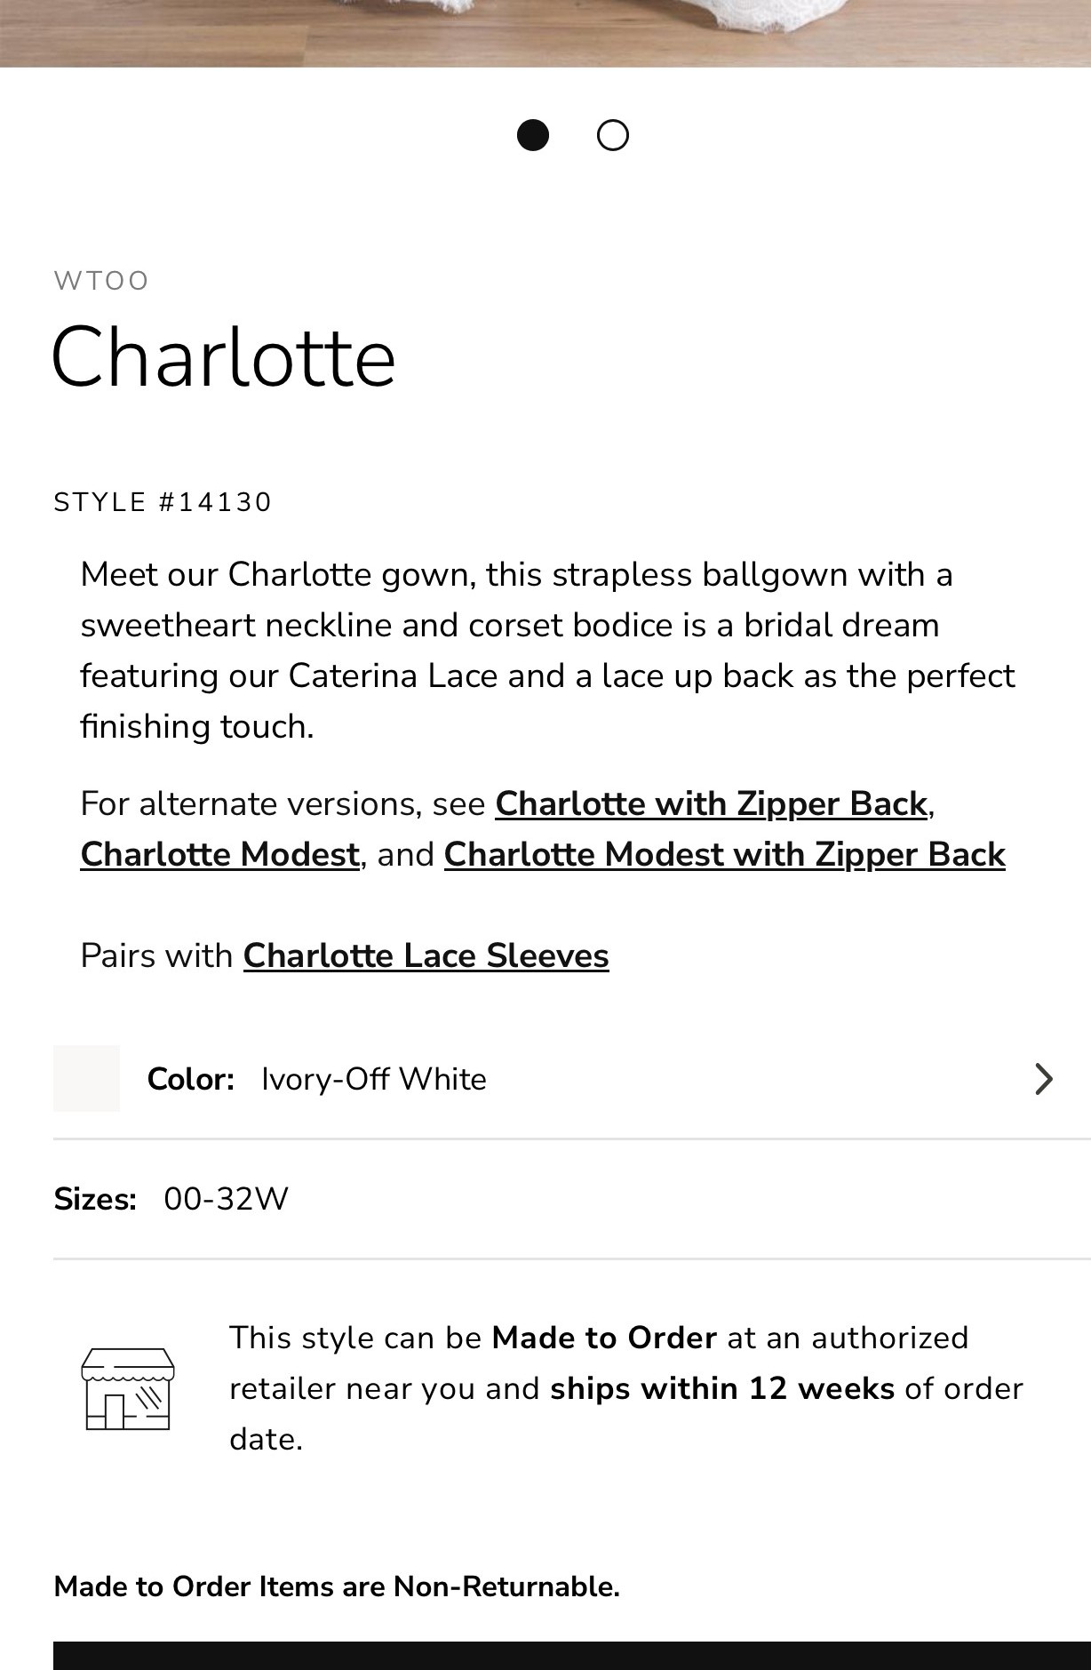Click the Sizes 00-32W row

tap(572, 1199)
